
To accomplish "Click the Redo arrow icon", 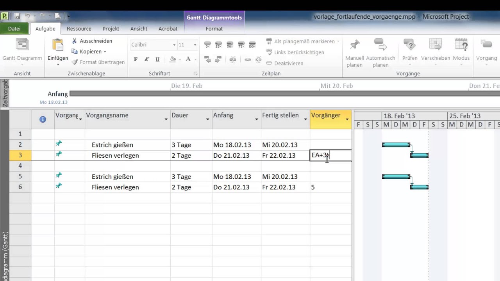I will pos(42,16).
